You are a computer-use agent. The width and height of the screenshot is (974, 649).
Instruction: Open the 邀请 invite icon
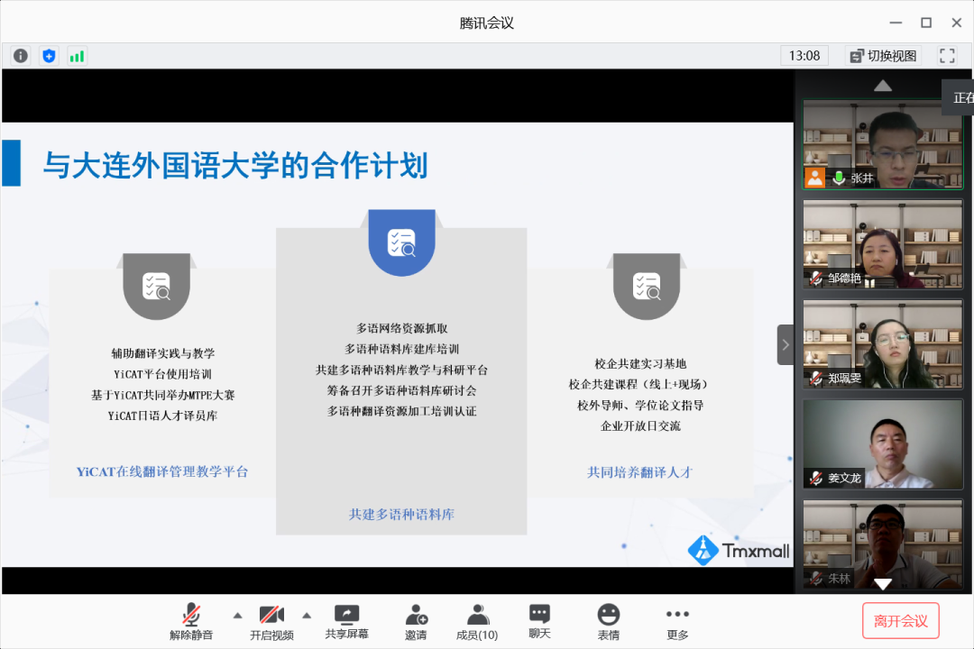(416, 622)
